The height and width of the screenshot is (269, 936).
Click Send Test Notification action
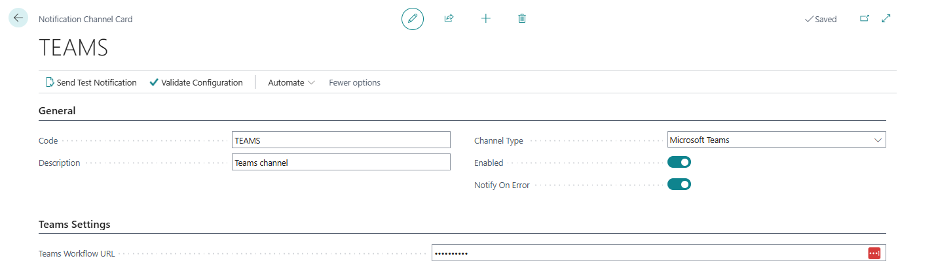(x=91, y=83)
